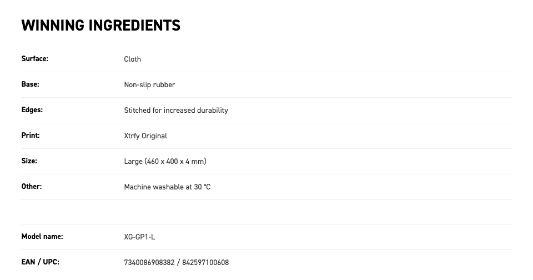Image resolution: width=533 pixels, height=280 pixels.
Task: Click the Large 460 x 400 dimensions
Action: (165, 161)
